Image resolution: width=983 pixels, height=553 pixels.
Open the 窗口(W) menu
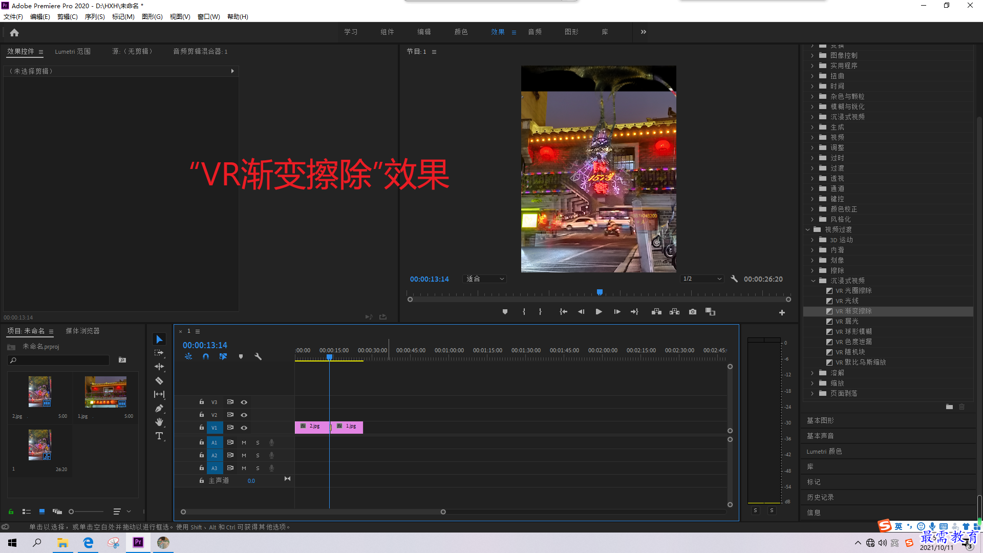[209, 17]
